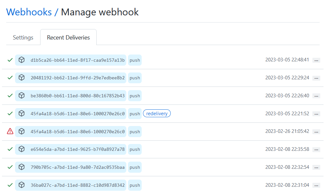
Task: Click package icon beside delivery 790b705c
Action: pos(22,167)
